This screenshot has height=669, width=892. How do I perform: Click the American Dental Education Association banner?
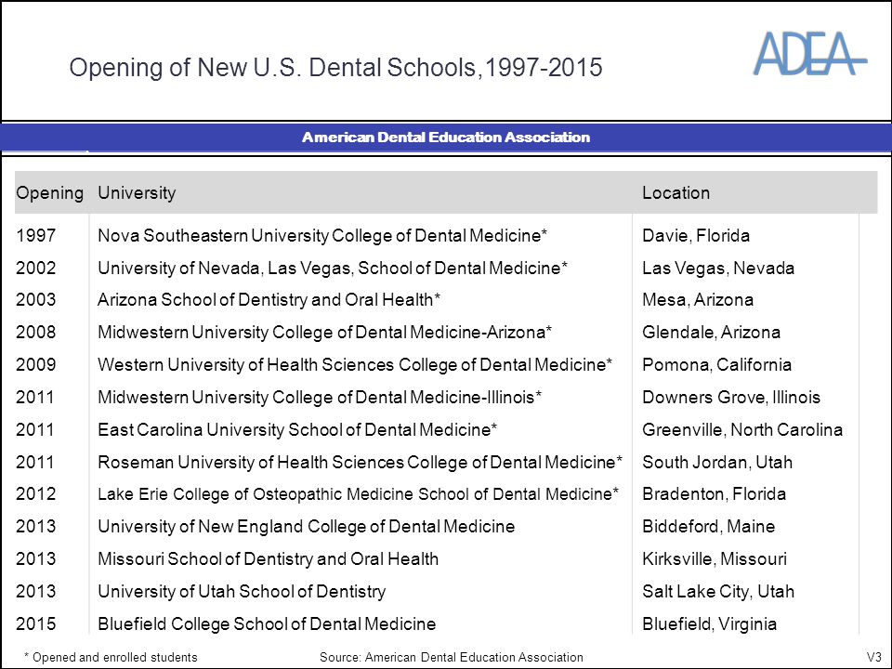click(446, 138)
